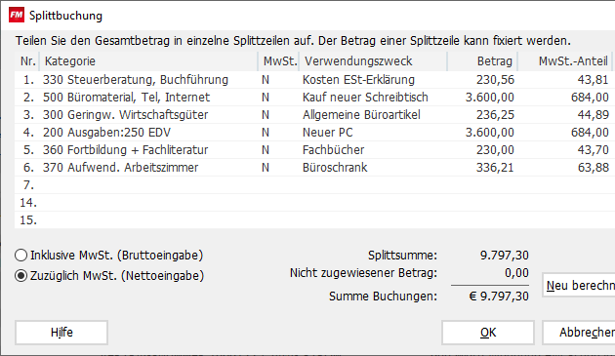Click the FM application icon in title bar
Screen dimensions: 615x356
[x=17, y=16]
